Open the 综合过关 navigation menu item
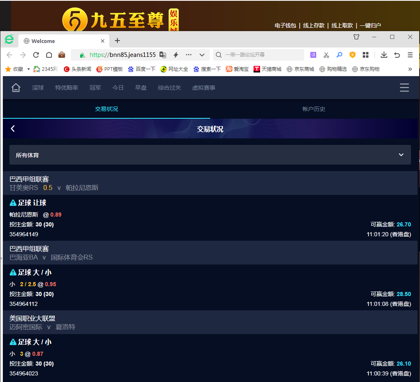Image resolution: width=420 pixels, height=382 pixels. [x=169, y=88]
